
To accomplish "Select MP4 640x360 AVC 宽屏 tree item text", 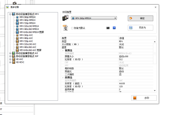I will click(30, 50).
